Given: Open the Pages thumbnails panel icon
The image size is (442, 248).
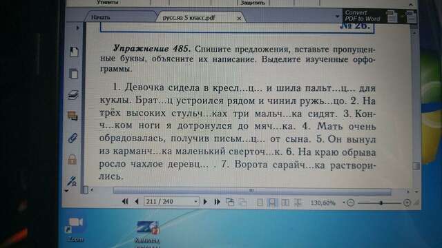Looking at the screenshot, I should (74, 74).
